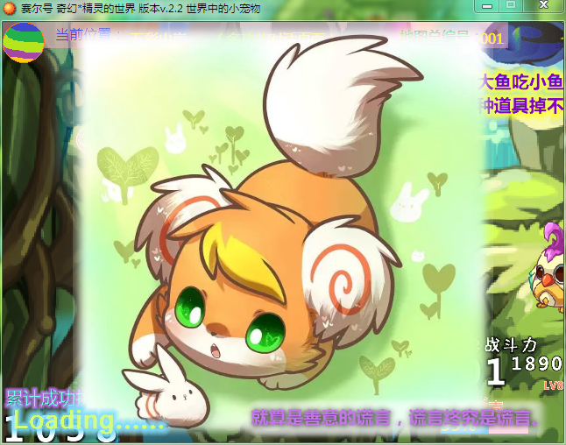Click the red LV8 level indicator

[x=554, y=385]
